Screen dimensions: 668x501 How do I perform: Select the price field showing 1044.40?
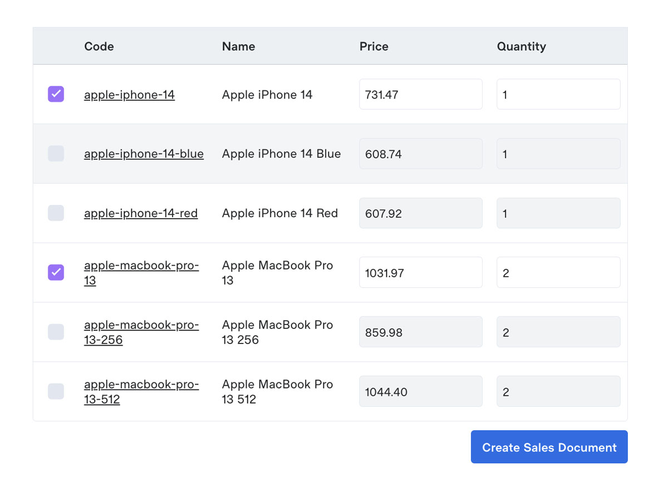pos(420,391)
